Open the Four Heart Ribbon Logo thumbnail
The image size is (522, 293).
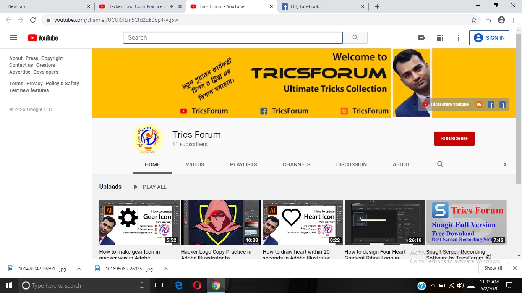(x=385, y=222)
